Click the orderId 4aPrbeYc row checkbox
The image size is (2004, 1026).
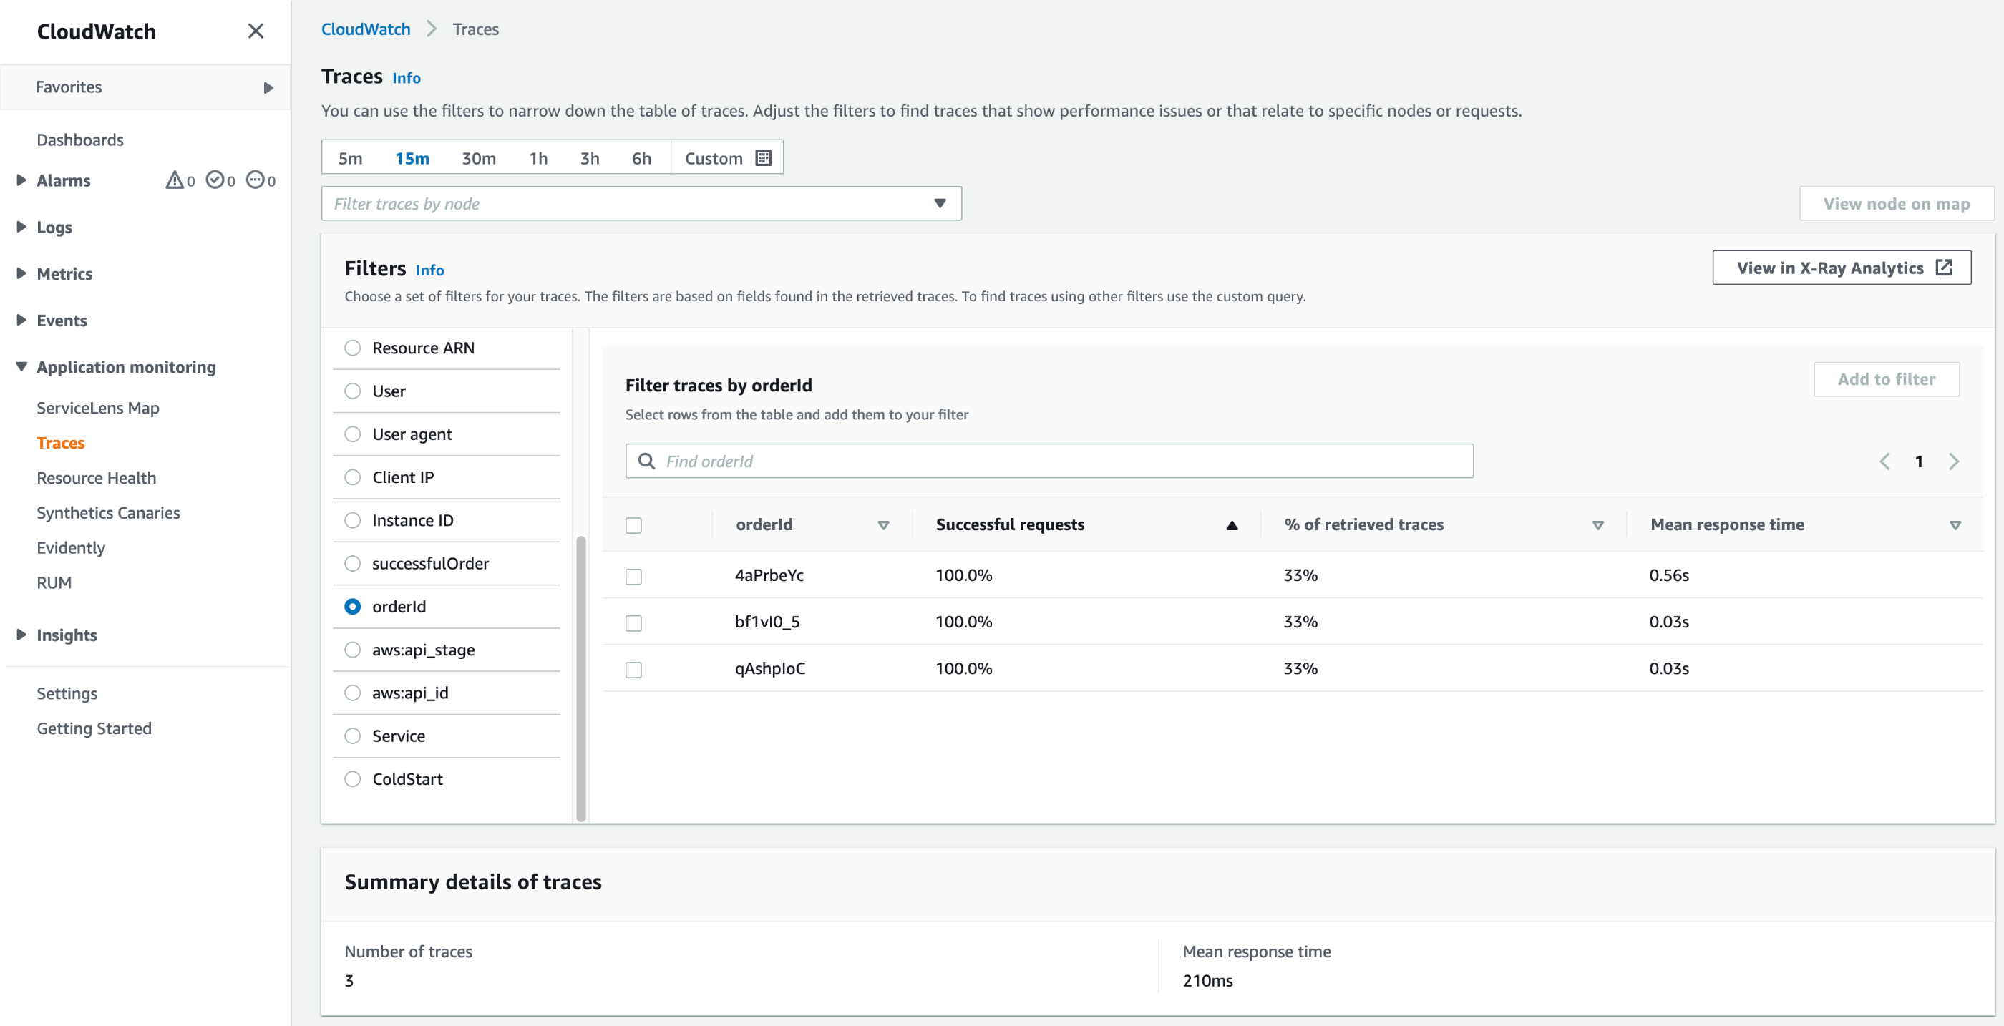pyautogui.click(x=635, y=575)
